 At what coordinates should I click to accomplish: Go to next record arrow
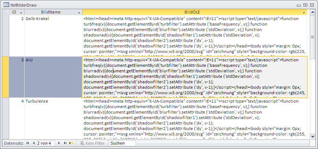pos(59,143)
